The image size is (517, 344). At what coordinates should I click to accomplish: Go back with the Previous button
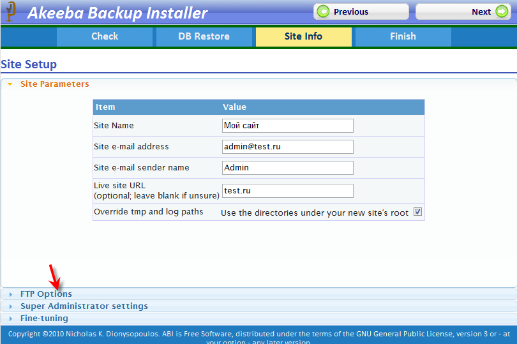(361, 12)
